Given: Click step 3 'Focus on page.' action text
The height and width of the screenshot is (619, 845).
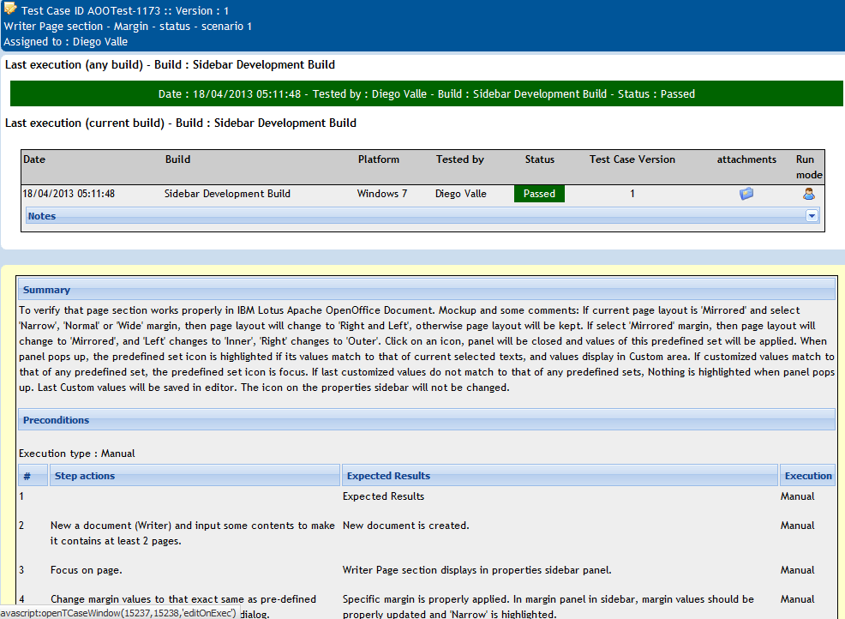Looking at the screenshot, I should pos(87,570).
